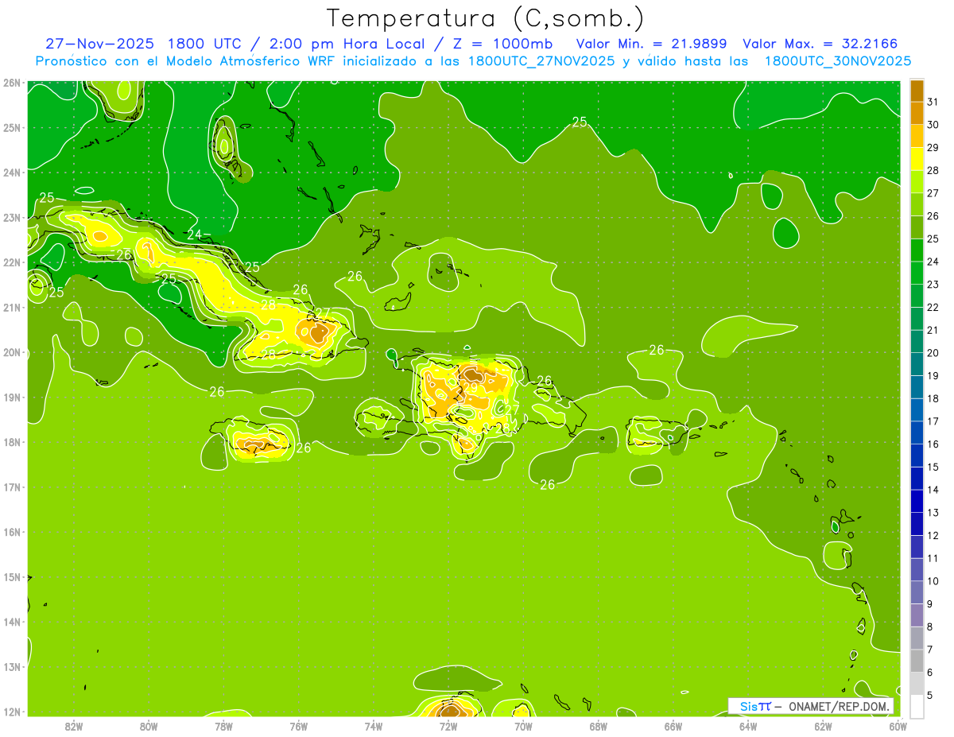The height and width of the screenshot is (737, 954).
Task: Select the "Valor Max. = 32.2166" text
Action: coord(820,44)
